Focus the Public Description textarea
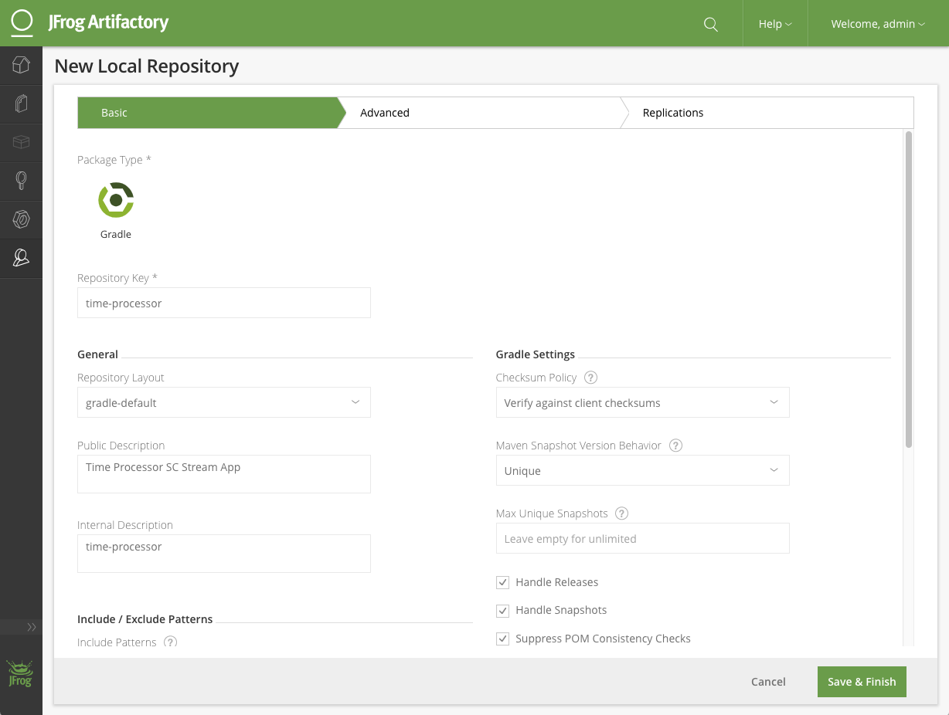Screen dimensions: 949x715 pos(224,474)
